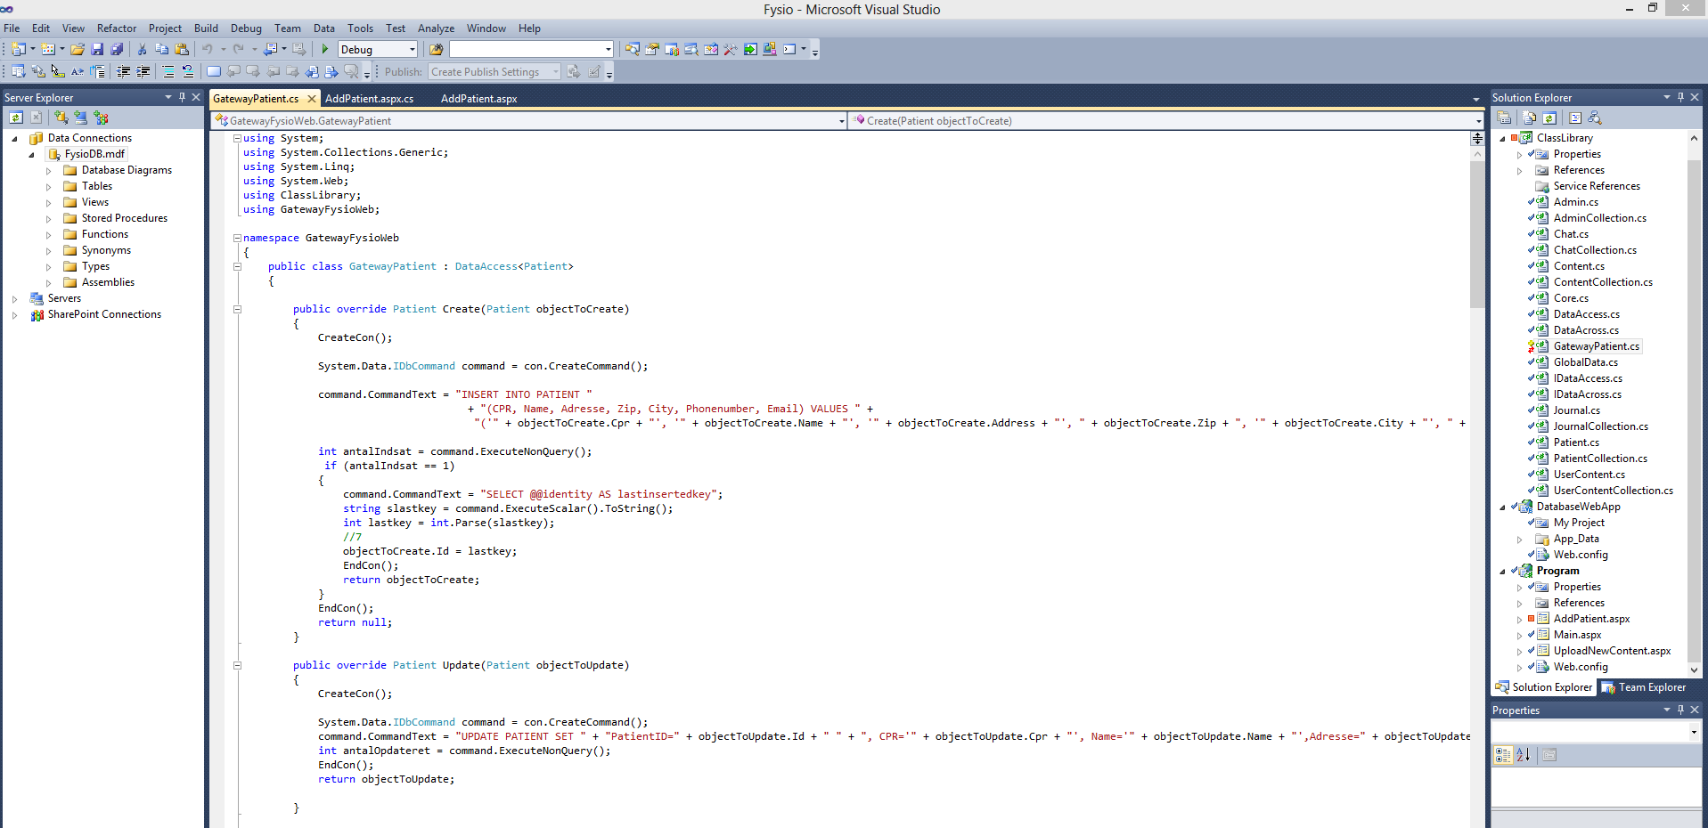This screenshot has width=1708, height=828.
Task: Toggle auto-hide pin on Solution Explorer
Action: 1681,97
